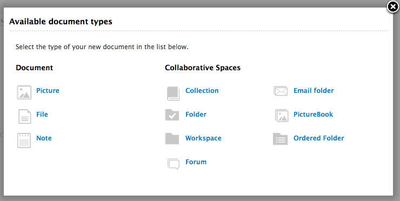Choose the PictureBook text link
The image size is (400, 201).
314,114
